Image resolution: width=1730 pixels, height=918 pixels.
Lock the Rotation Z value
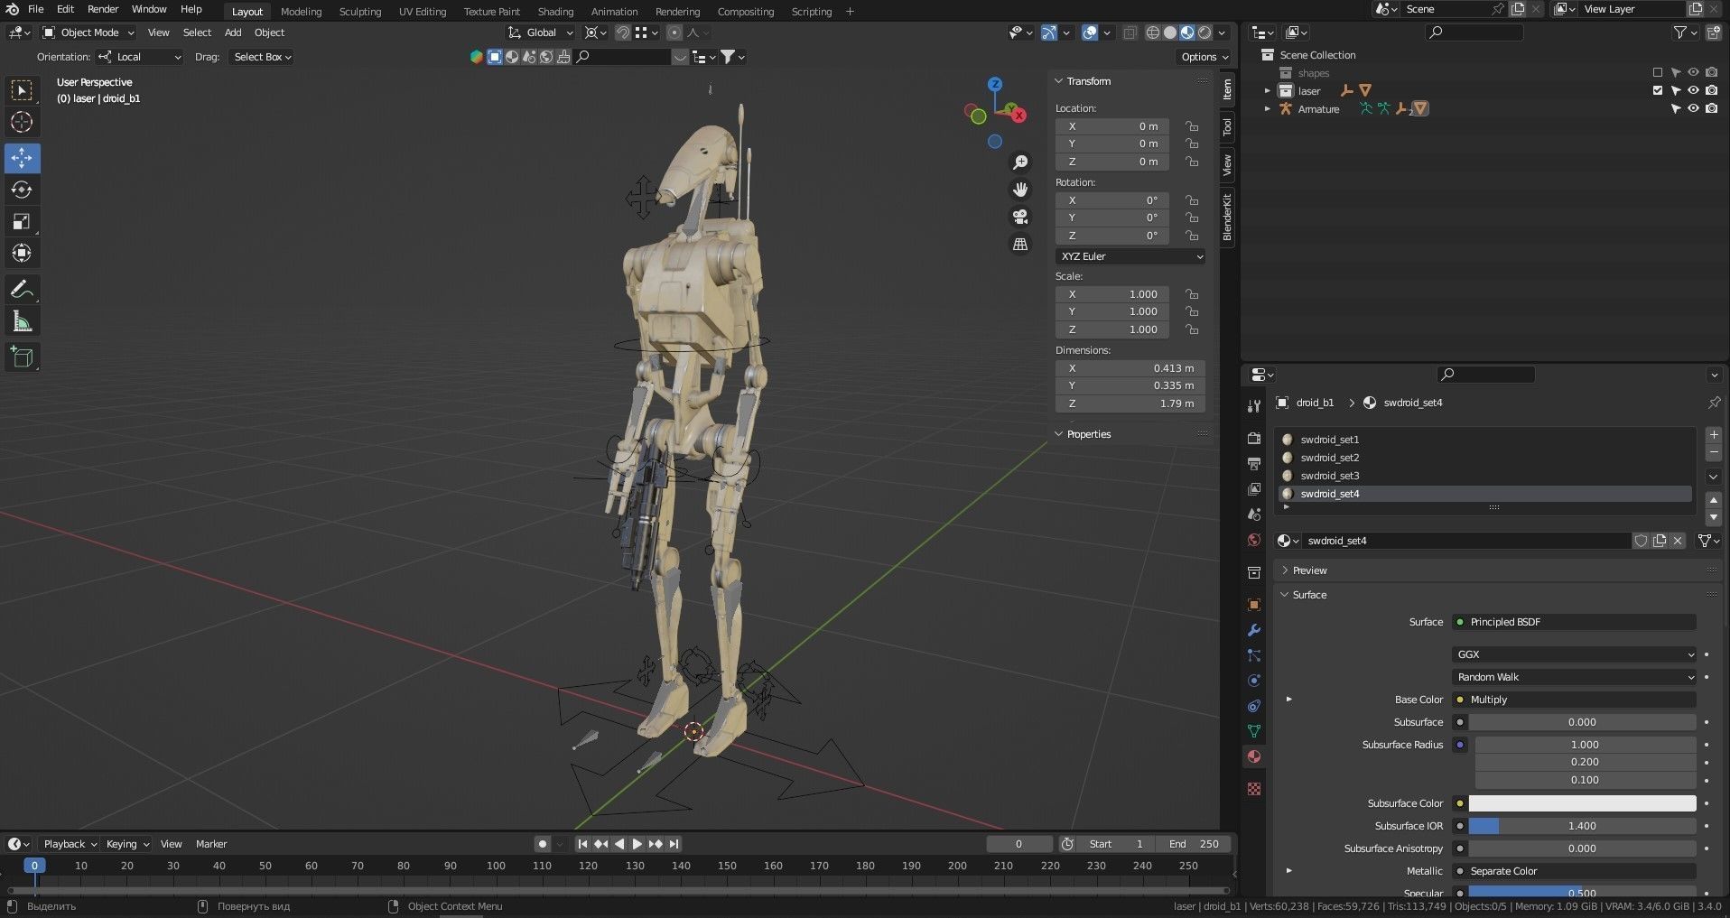[x=1192, y=236]
